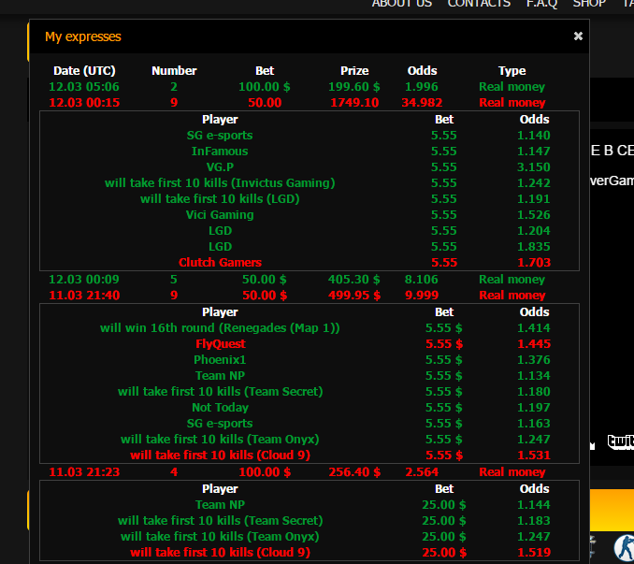
Task: Expand express row dated 12.03 00:09
Action: (309, 279)
